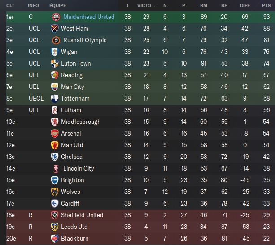This screenshot has height=245, width=275.
Task: Open the Blackburn team link
Action: 74,238
